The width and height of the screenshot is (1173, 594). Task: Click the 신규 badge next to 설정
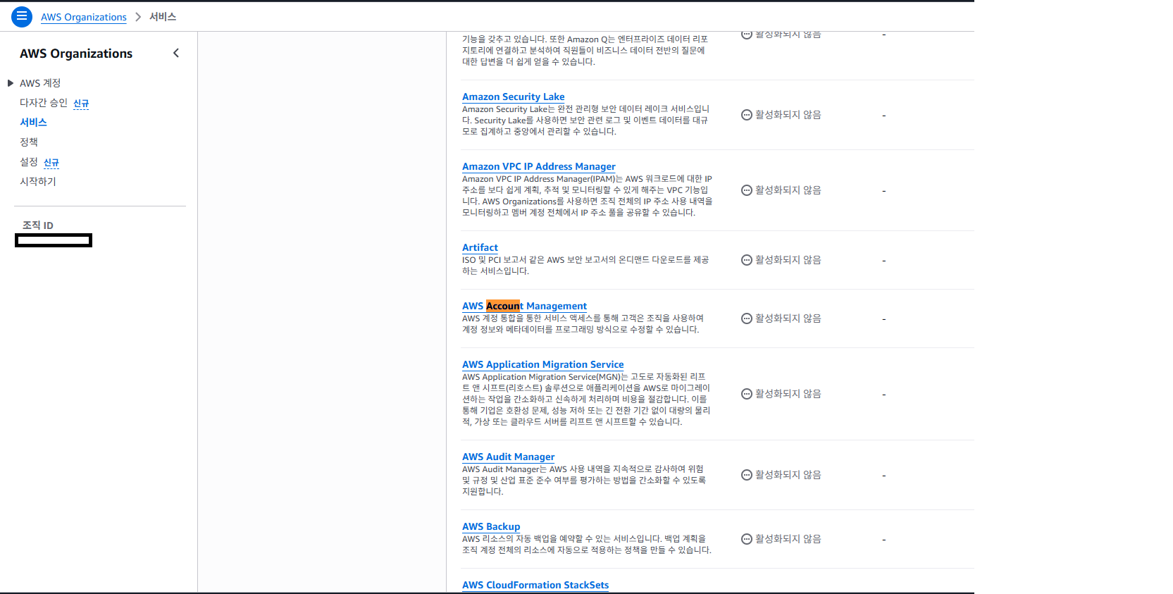click(51, 163)
